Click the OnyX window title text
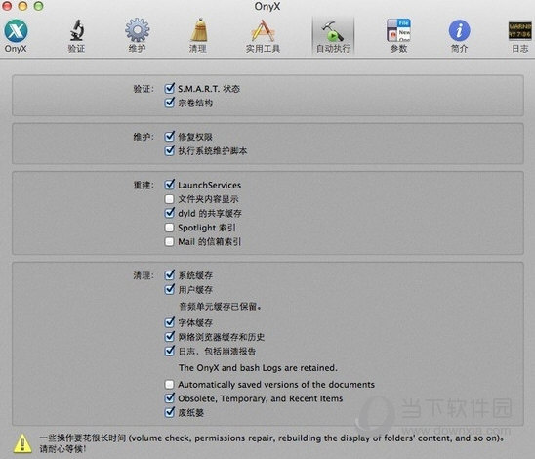 267,6
